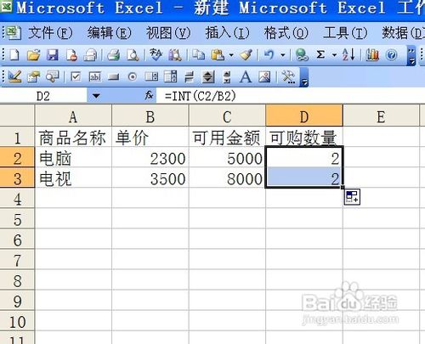Copy the selected cells
The image size is (425, 344).
coord(198,54)
